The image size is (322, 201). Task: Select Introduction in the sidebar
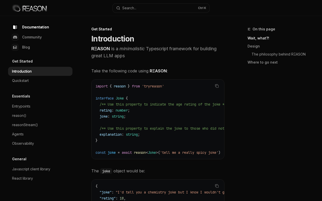coord(22,71)
